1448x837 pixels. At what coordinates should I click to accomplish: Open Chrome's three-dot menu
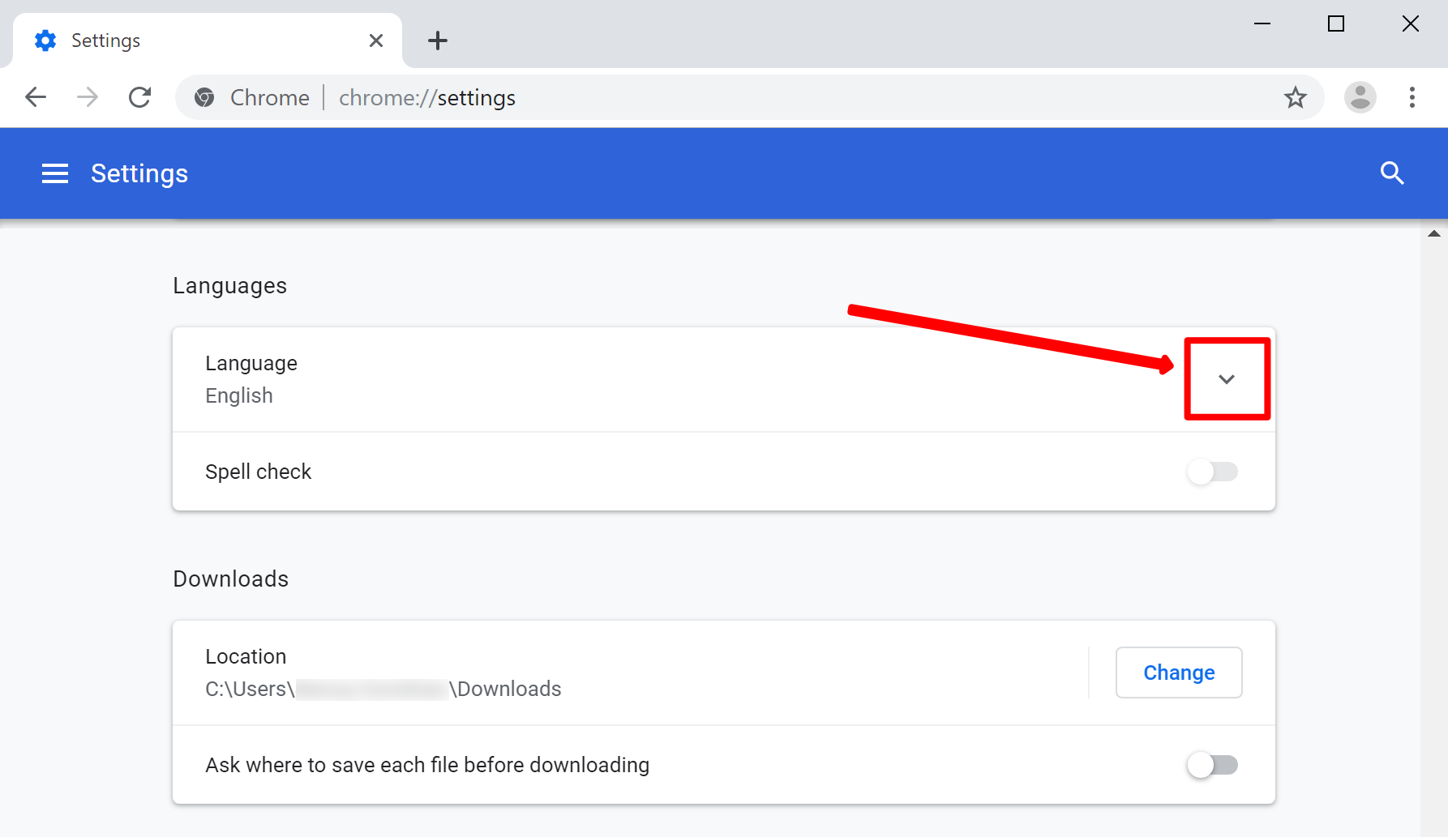pos(1412,98)
